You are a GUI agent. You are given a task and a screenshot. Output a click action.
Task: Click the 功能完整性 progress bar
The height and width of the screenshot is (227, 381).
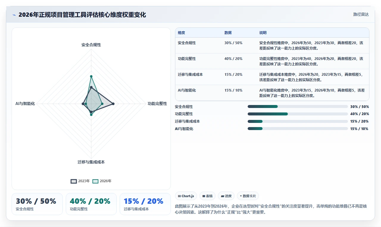click(298, 114)
